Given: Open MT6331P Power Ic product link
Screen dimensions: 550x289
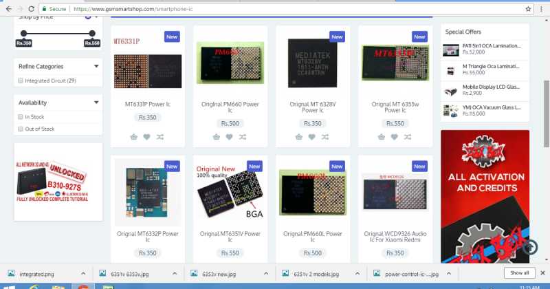Looking at the screenshot, I should click(x=147, y=105).
